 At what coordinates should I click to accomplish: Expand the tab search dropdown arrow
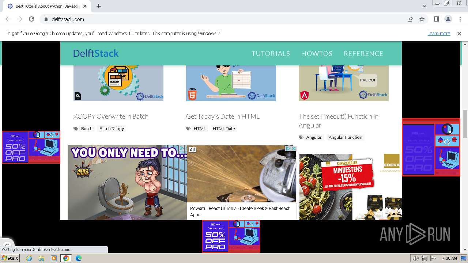click(x=424, y=6)
